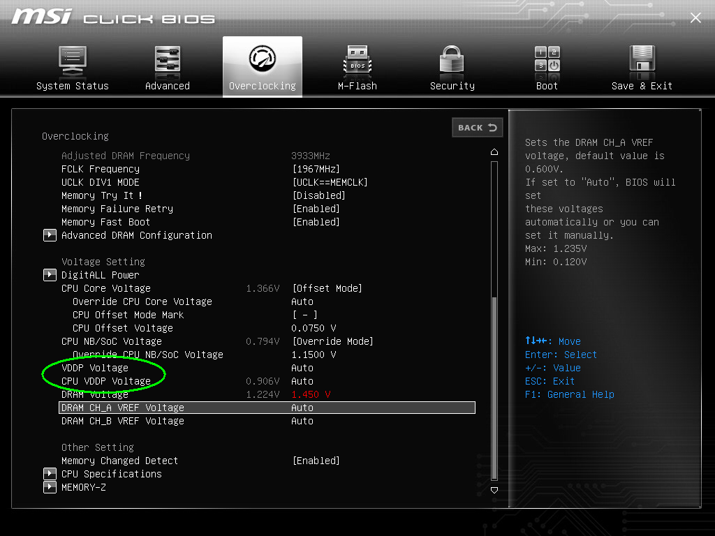Toggle Memory Fast Boot [Enabled]

click(316, 222)
